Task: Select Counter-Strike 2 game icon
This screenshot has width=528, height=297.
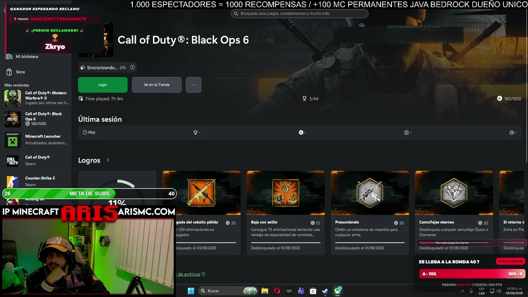Action: 12,181
